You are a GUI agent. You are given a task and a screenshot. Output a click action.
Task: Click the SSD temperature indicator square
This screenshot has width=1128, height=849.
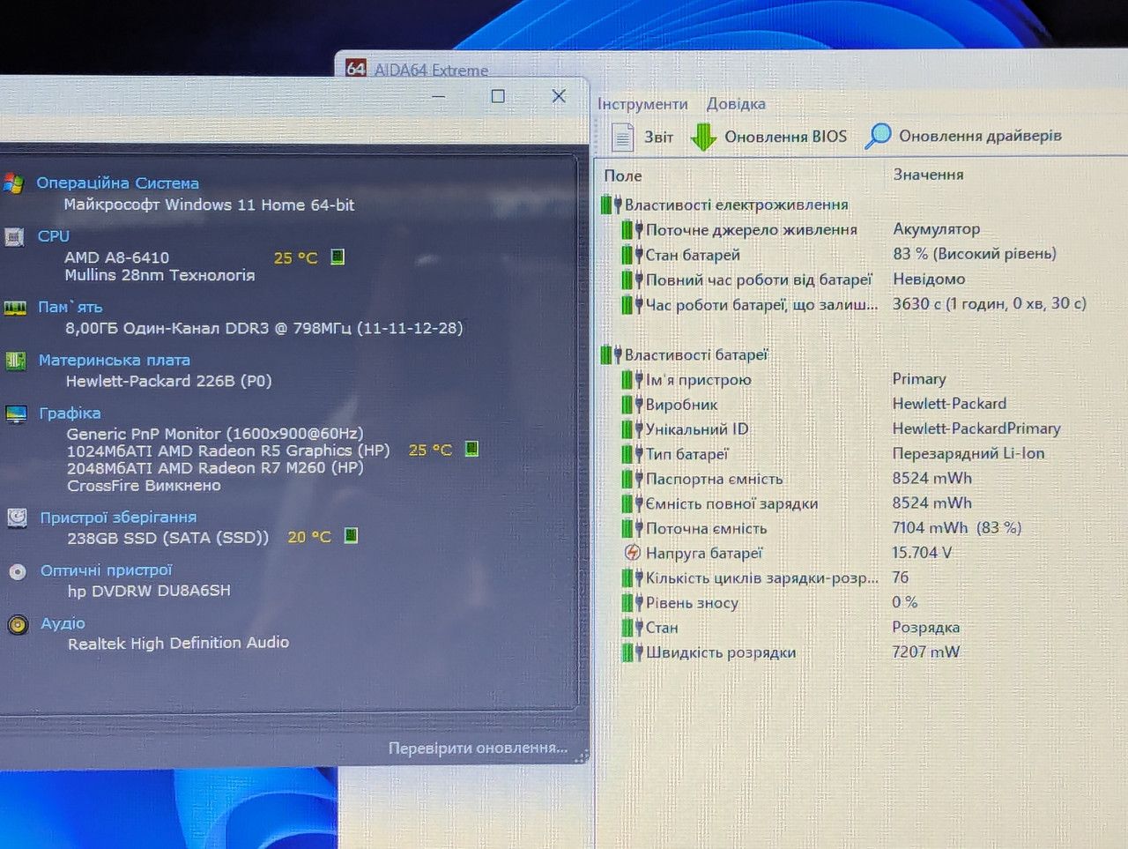351,535
